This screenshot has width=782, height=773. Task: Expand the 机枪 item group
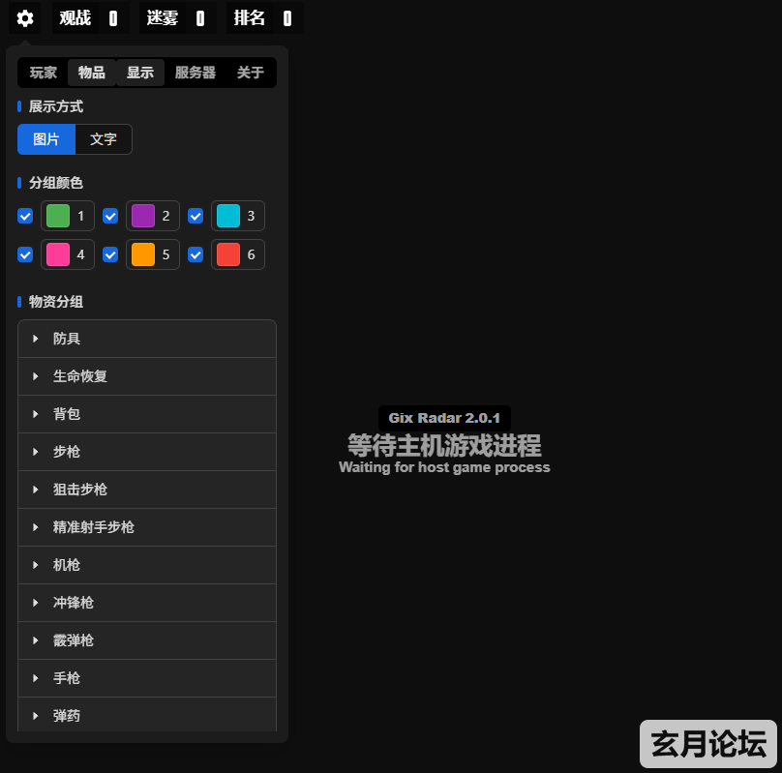coord(147,565)
